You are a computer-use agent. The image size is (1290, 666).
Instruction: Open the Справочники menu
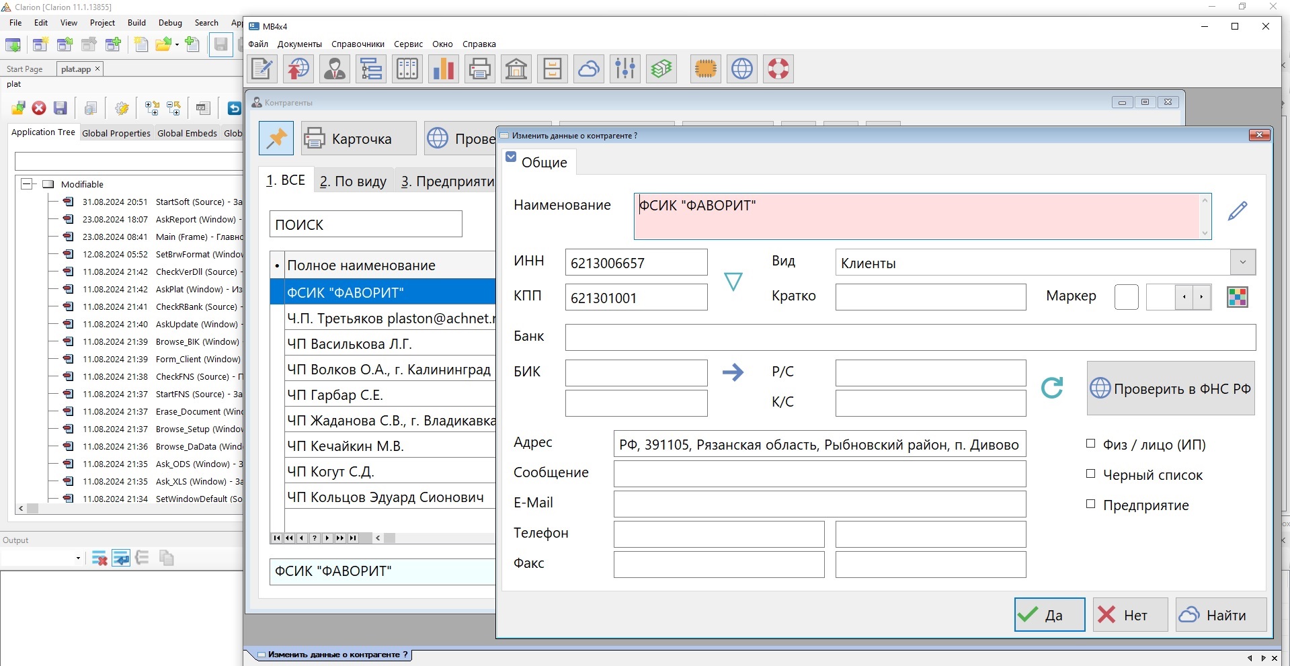pos(358,44)
